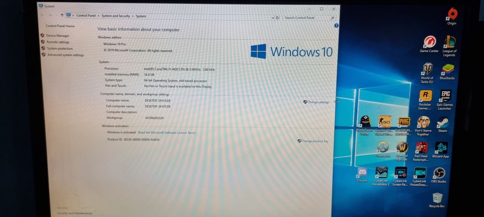This screenshot has width=484, height=217.
Task: Expand chevron after Control Panel breadcrumb
Action: click(98, 16)
